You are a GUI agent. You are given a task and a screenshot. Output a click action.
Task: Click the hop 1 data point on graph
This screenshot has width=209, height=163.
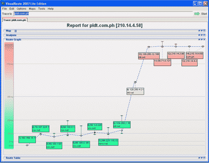click(27, 145)
